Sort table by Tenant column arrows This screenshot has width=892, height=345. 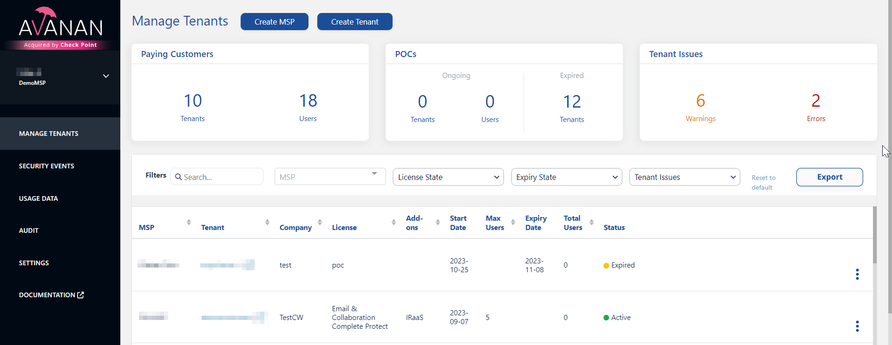267,222
